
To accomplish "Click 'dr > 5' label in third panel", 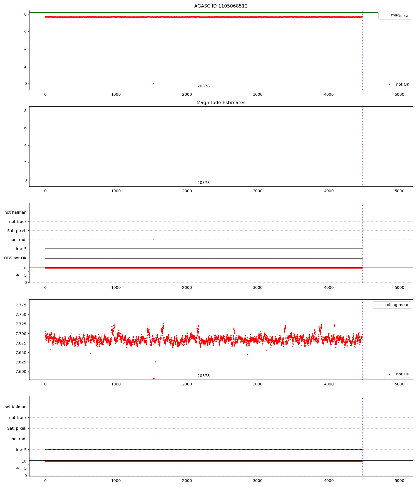I will [x=21, y=249].
